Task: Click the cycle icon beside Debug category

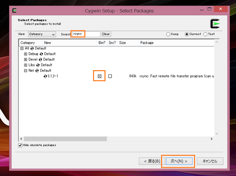Action: 41,54
